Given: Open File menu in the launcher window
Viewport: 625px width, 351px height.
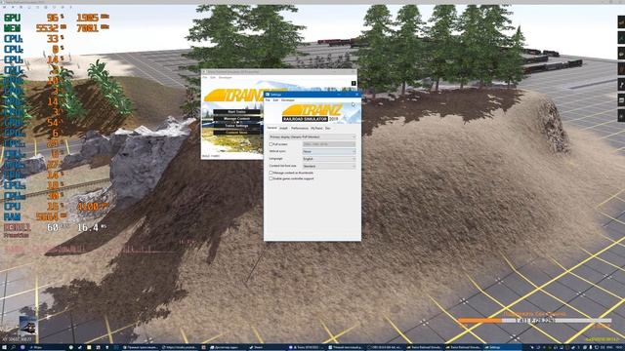Looking at the screenshot, I should (205, 78).
